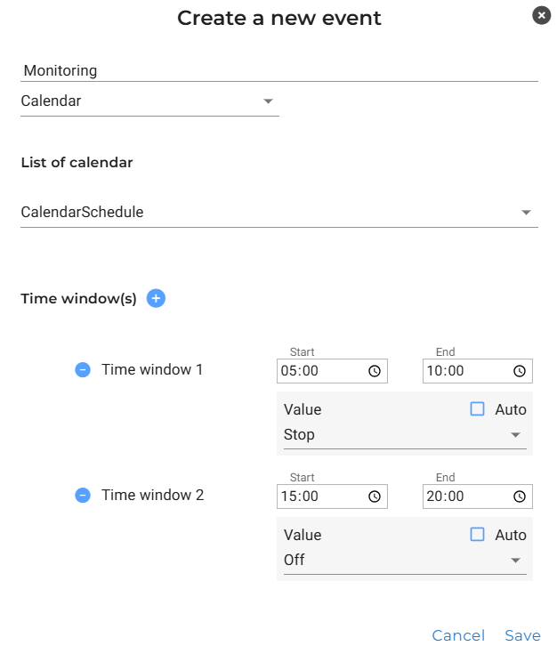Enable Auto for Time window 1
The height and width of the screenshot is (654, 557).
(478, 409)
